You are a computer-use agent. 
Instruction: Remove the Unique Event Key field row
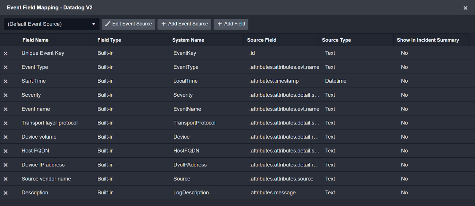click(x=6, y=53)
